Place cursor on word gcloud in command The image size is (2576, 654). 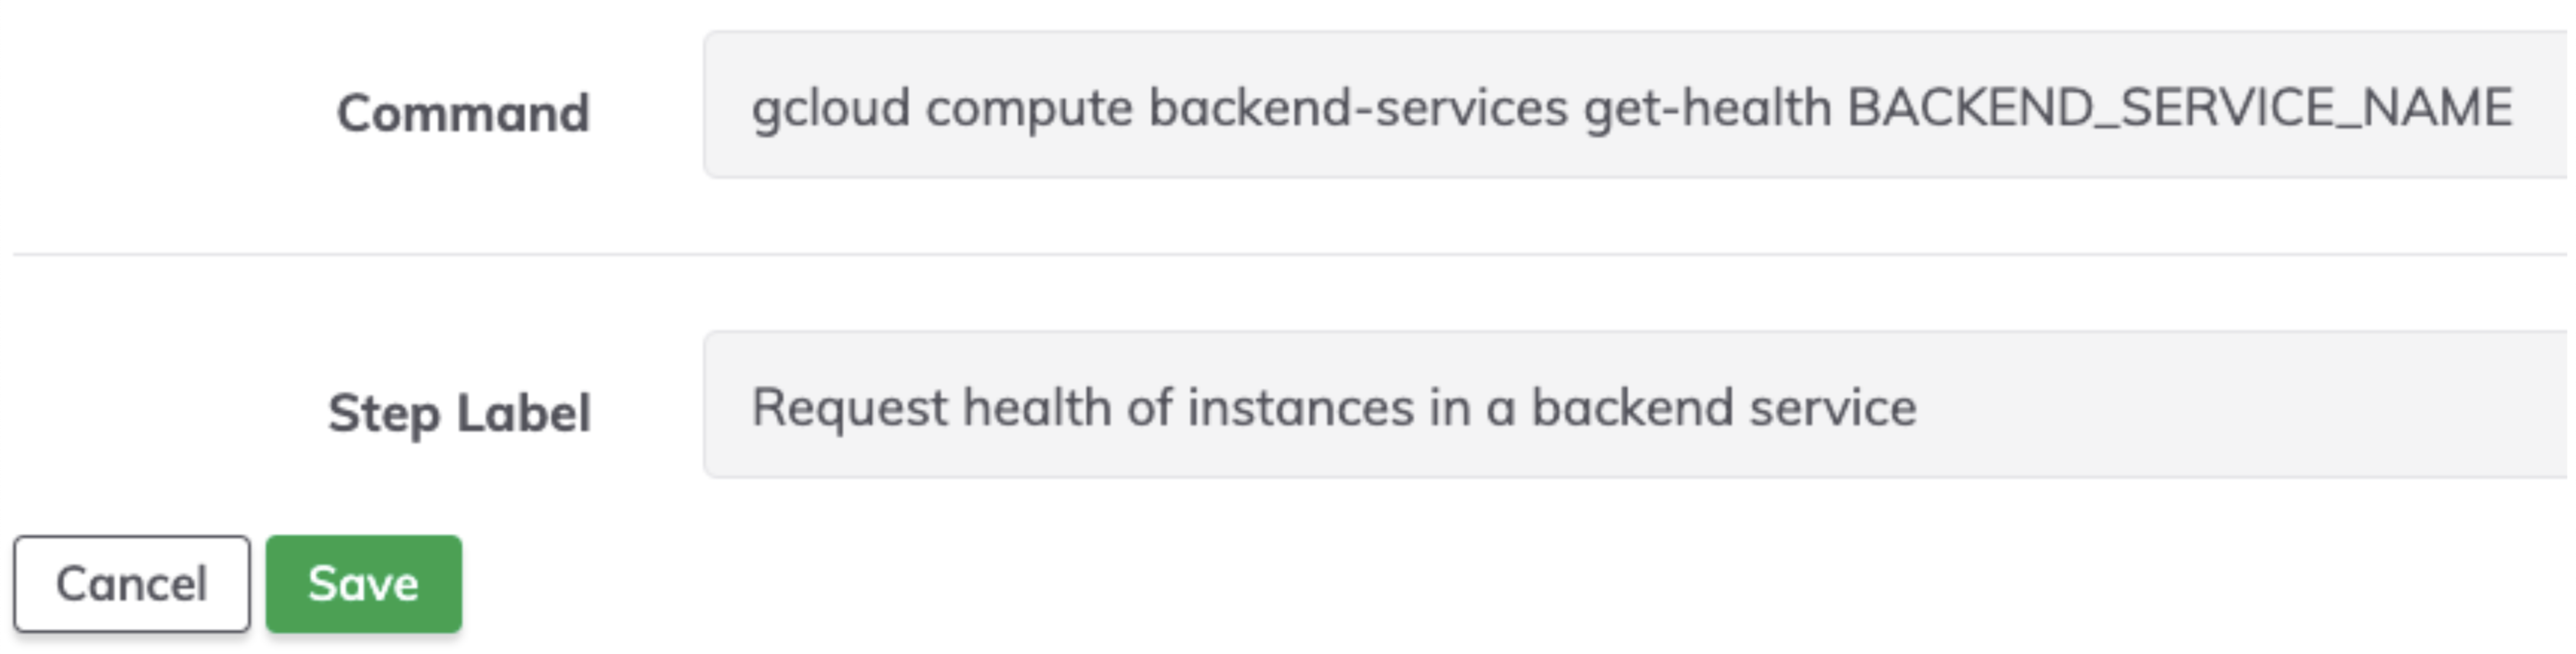[x=831, y=108]
